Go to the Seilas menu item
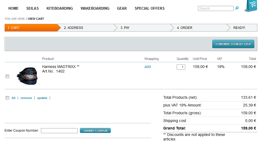Image resolution: width=263 pixels, height=145 pixels. point(33,8)
